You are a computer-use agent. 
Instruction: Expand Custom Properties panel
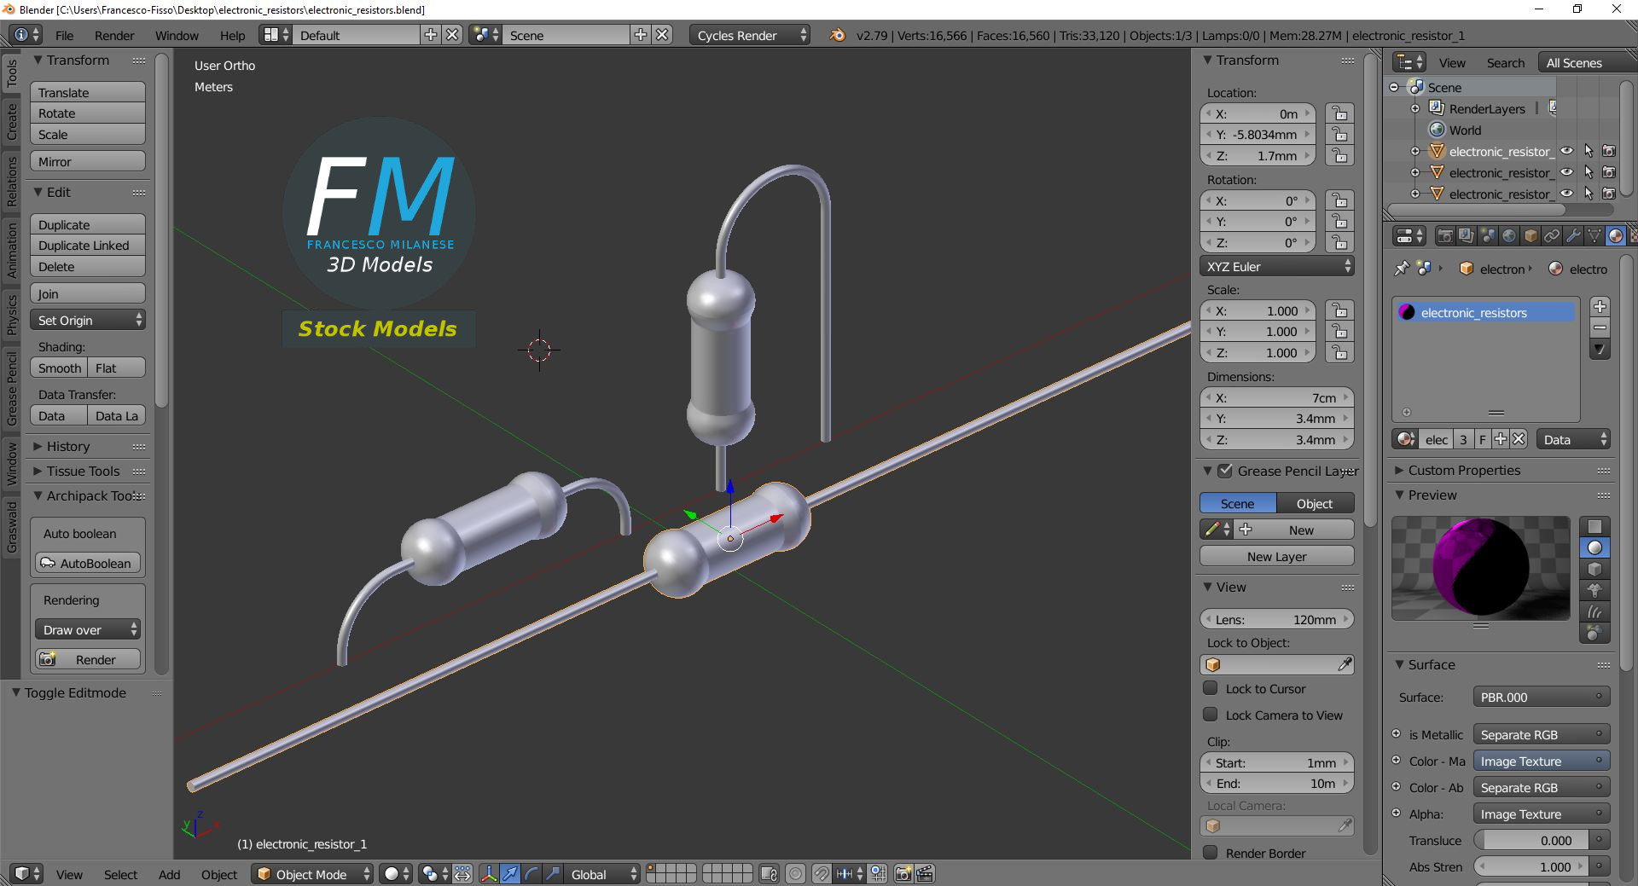pyautogui.click(x=1464, y=470)
